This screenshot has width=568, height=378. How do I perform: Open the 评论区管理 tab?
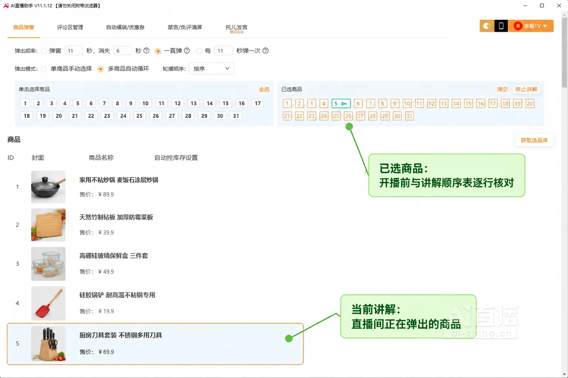(70, 27)
